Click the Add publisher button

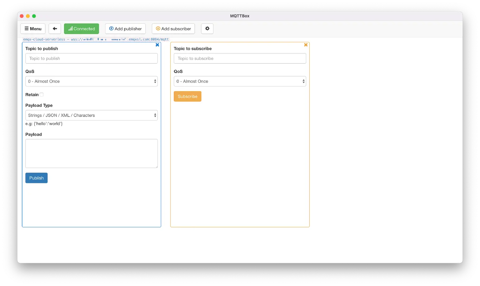(125, 29)
